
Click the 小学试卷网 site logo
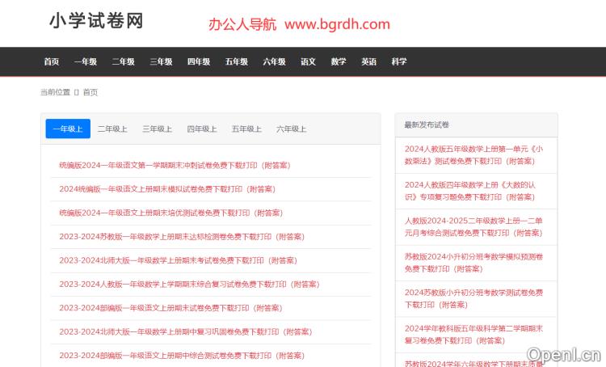(x=95, y=22)
